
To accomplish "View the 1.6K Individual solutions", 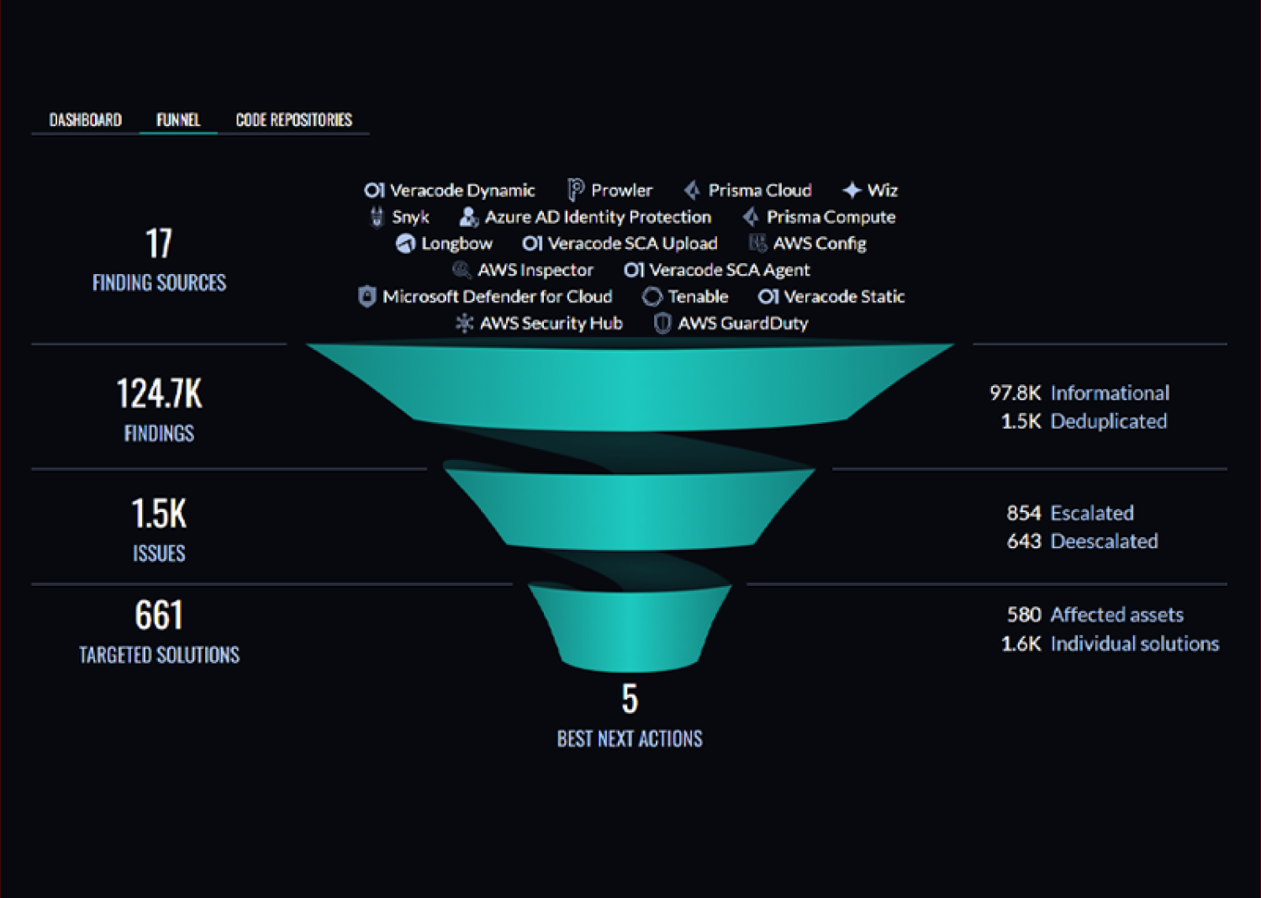I will coord(1110,644).
